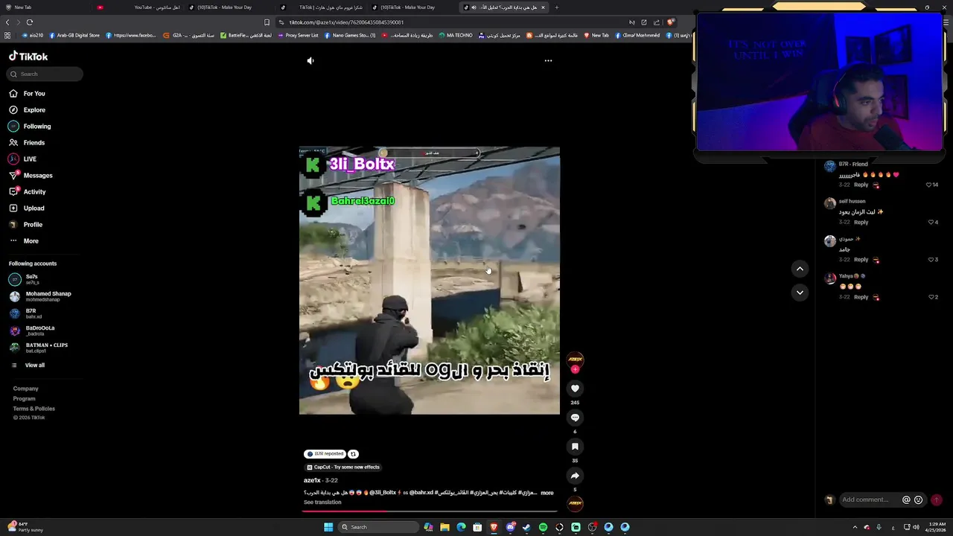
Task: Open sound disc icon under share count
Action: (575, 503)
